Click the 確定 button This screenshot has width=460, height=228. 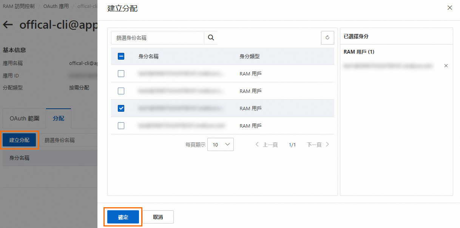tap(123, 217)
